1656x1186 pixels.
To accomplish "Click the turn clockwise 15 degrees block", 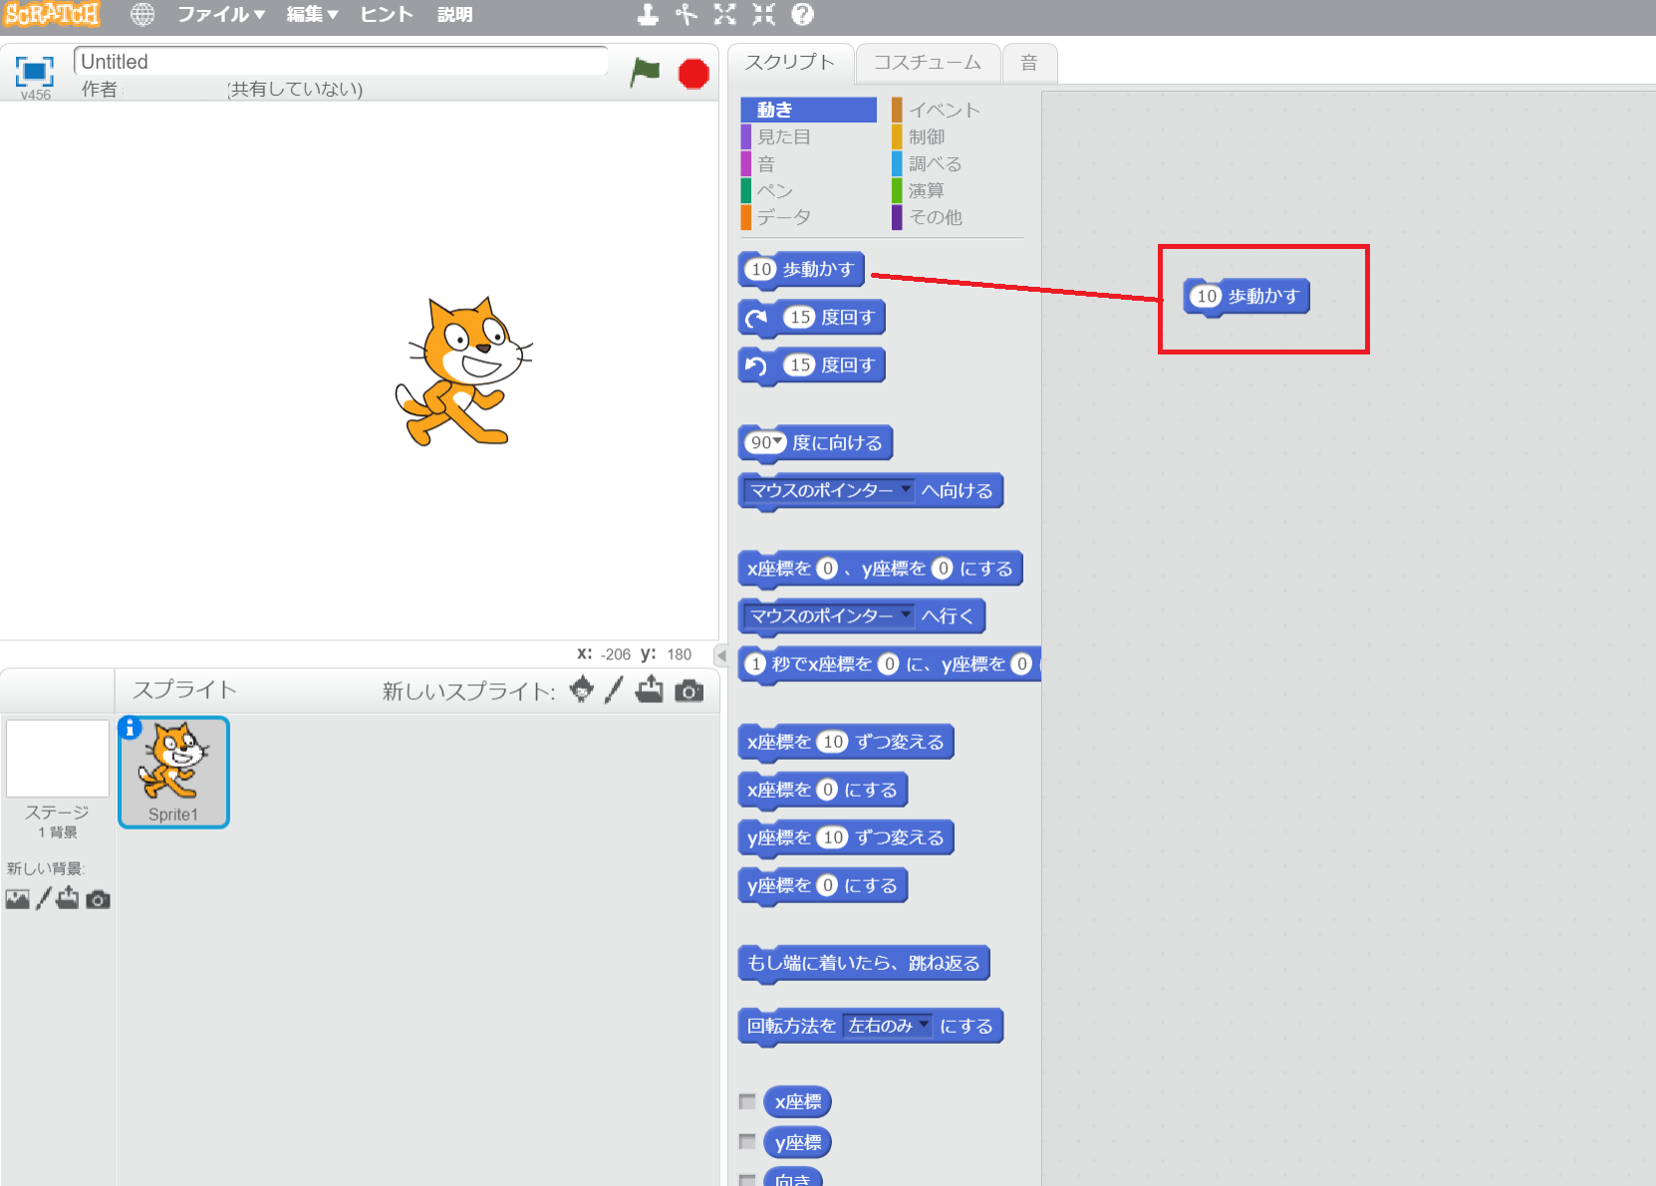I will click(x=811, y=318).
